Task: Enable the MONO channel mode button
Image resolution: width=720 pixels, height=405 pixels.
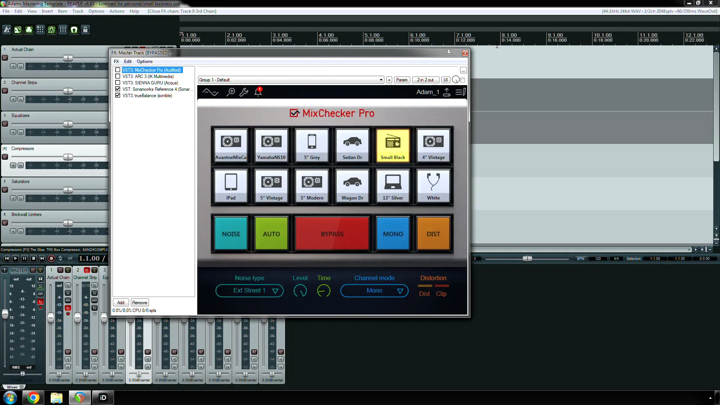Action: pos(393,233)
